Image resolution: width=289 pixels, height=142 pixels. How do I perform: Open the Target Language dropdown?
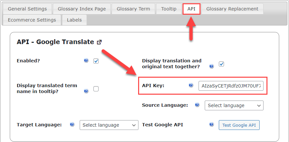click(x=109, y=125)
